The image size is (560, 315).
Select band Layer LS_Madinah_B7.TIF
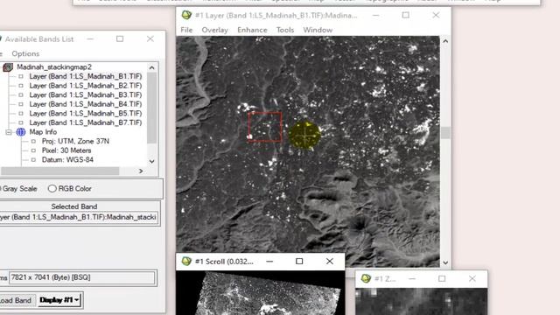coord(86,122)
